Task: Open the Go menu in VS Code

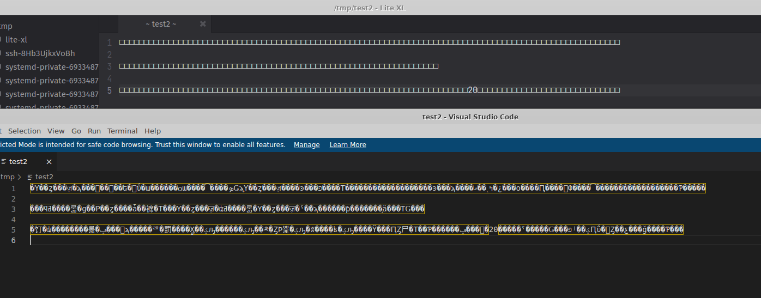Action: (76, 131)
